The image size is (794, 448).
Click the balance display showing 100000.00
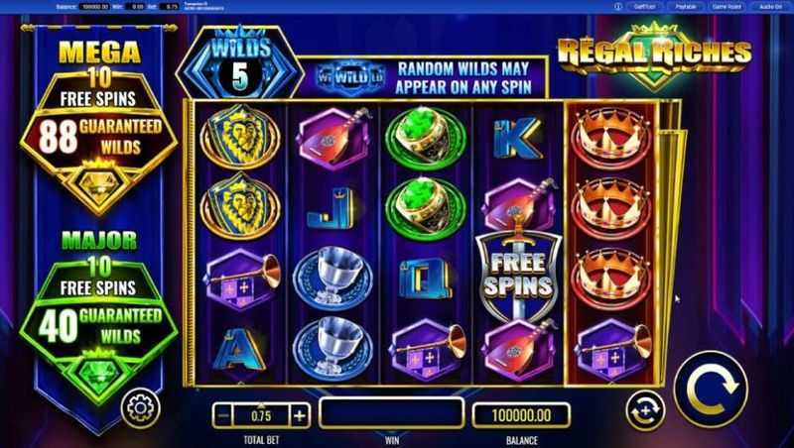(x=521, y=415)
